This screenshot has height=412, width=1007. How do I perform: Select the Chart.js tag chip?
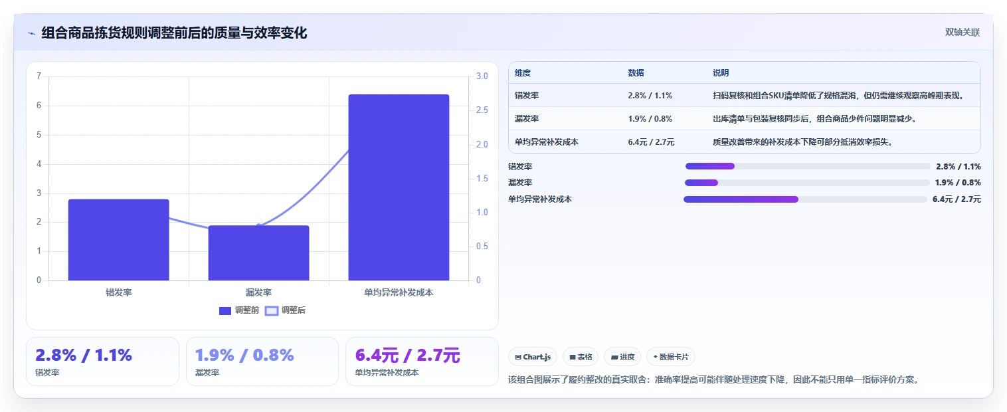coord(533,357)
